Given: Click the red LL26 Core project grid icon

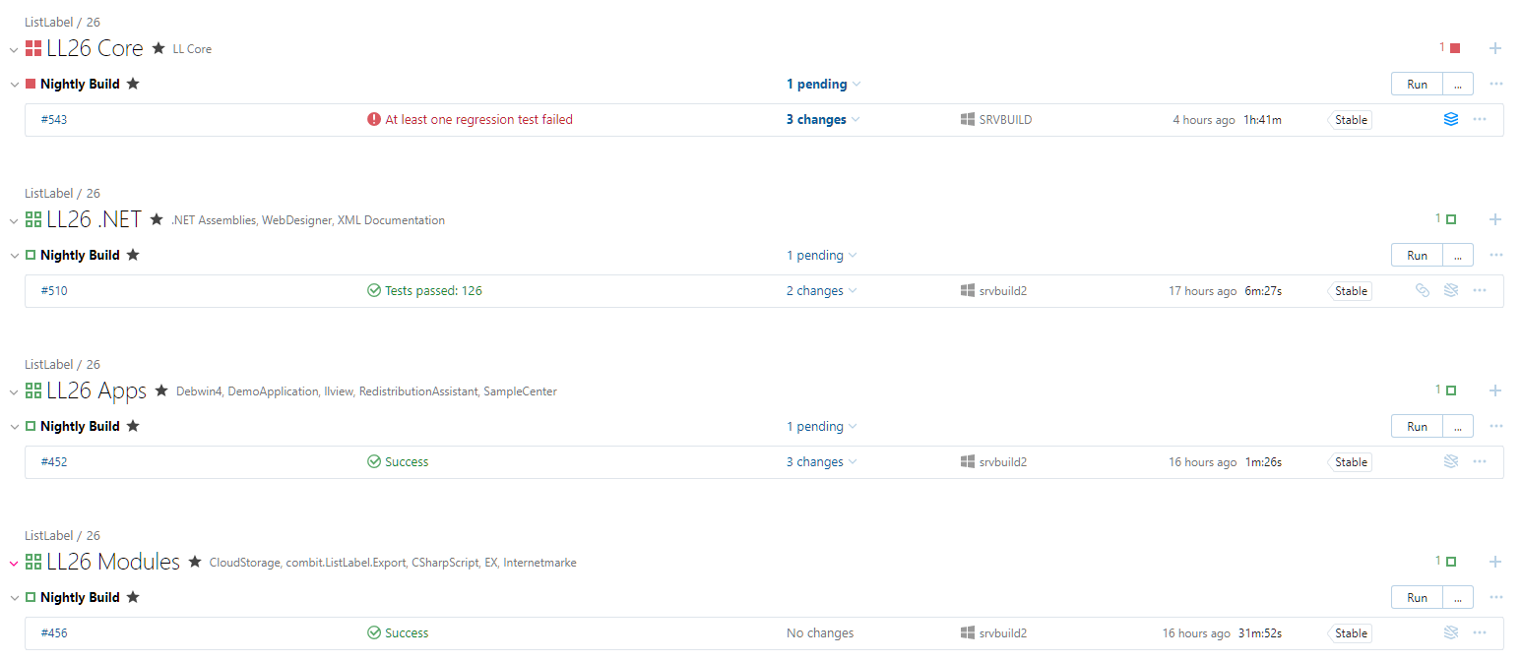Looking at the screenshot, I should [x=33, y=48].
